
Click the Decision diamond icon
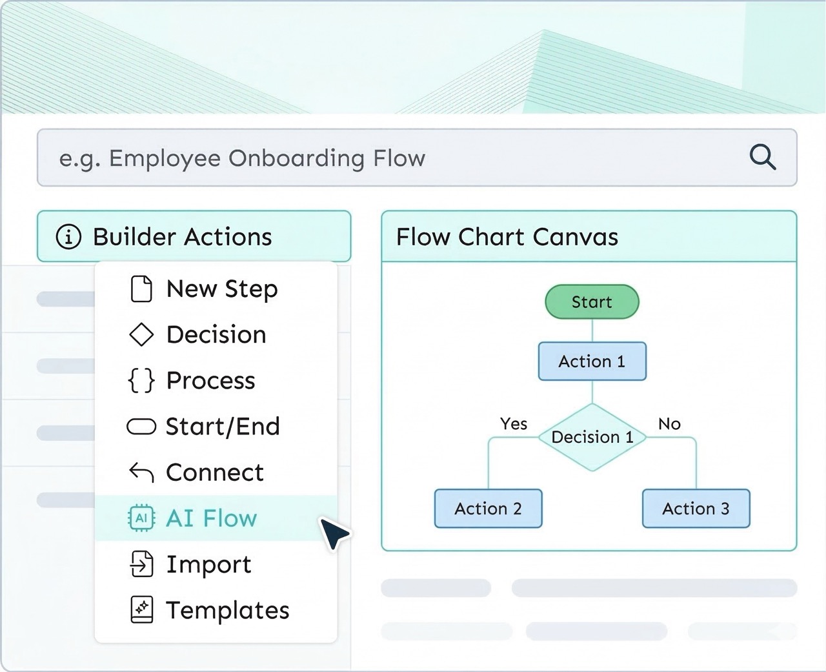(x=141, y=334)
